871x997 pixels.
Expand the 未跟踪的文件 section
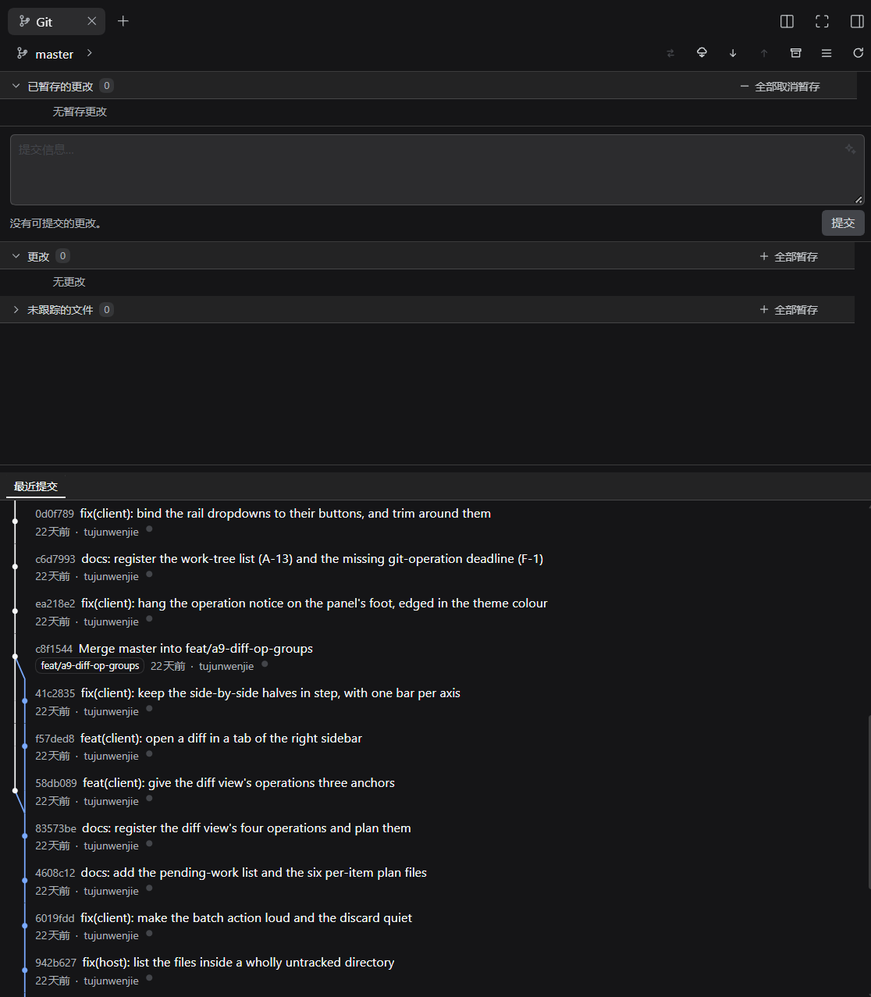pyautogui.click(x=16, y=310)
